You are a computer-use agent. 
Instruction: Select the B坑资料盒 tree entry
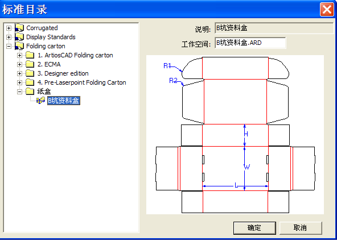coord(64,101)
